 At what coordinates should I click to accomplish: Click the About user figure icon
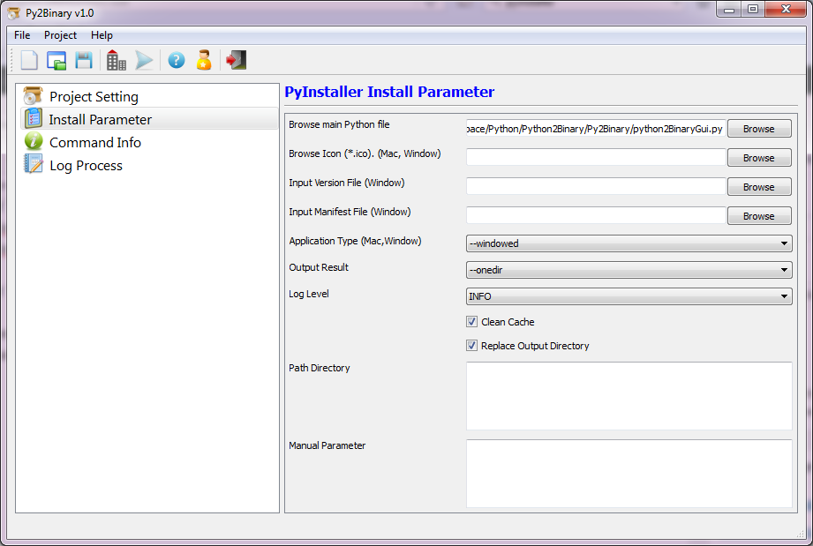point(204,60)
